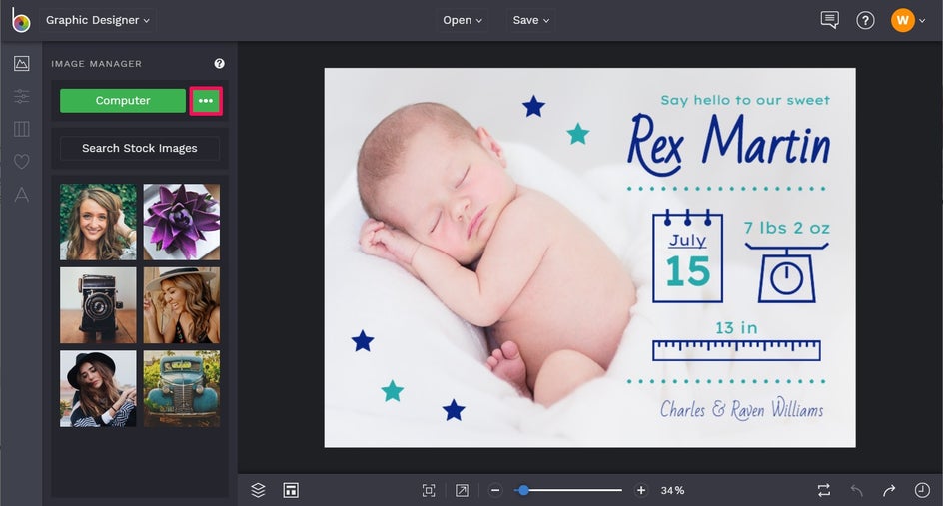The width and height of the screenshot is (943, 506).
Task: Click the Layers icon in bottom bar
Action: pyautogui.click(x=258, y=490)
